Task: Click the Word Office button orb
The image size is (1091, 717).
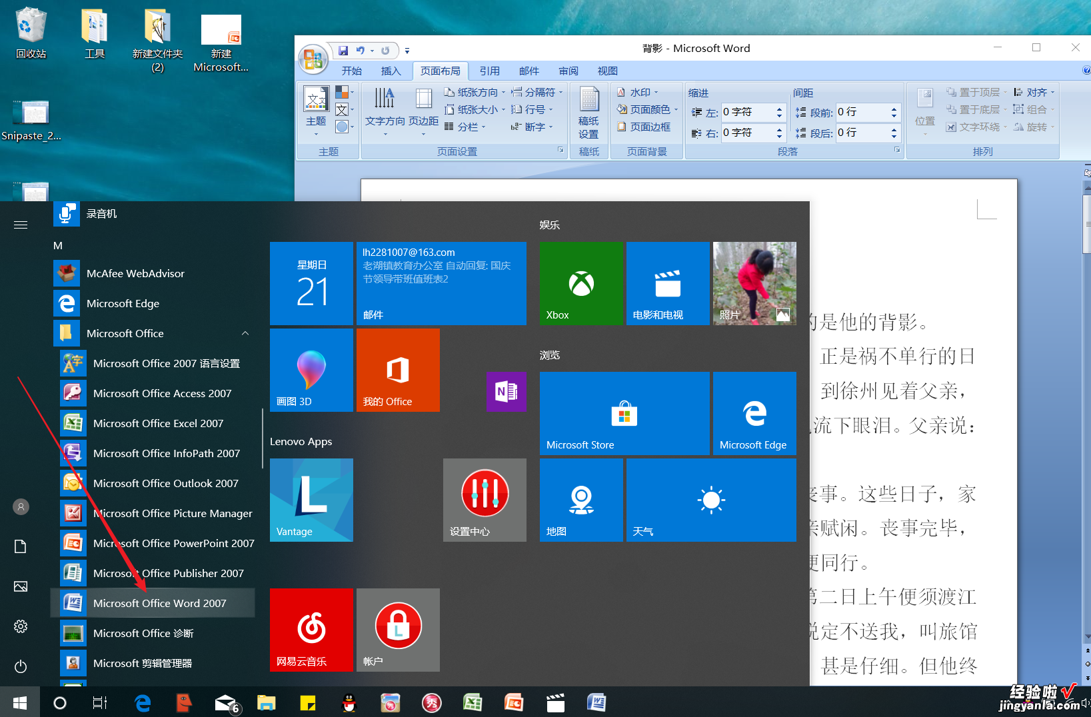Action: coord(313,59)
